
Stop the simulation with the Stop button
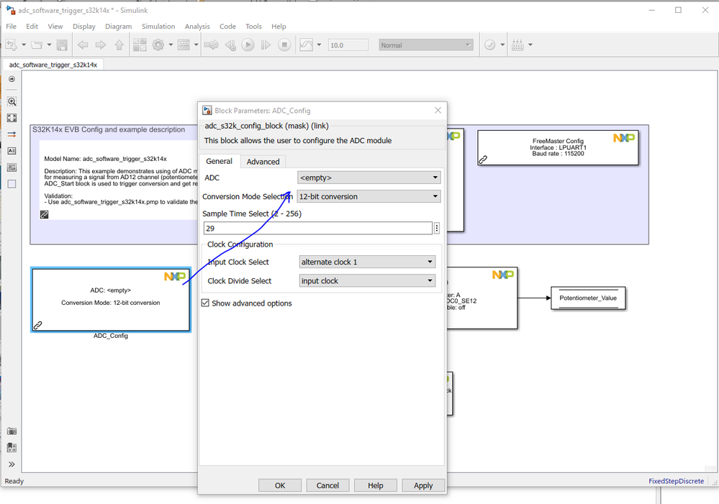[284, 45]
